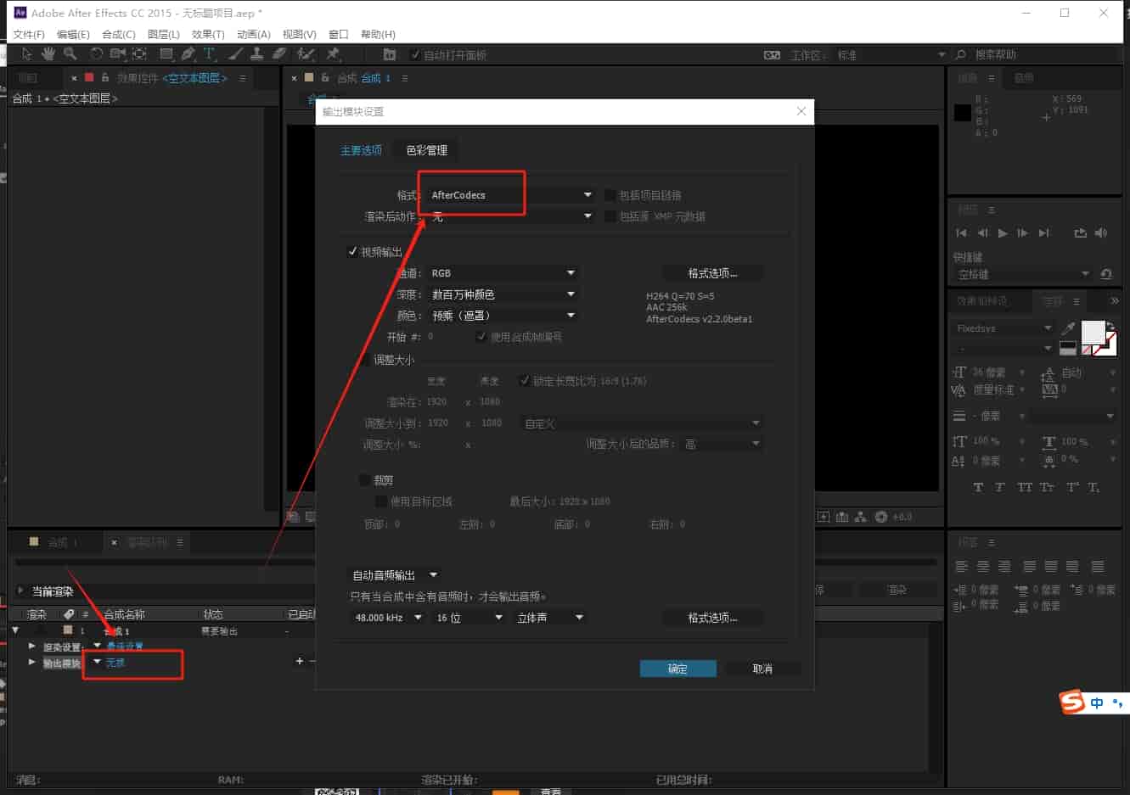Open the 通道 RGB dropdown

point(503,272)
